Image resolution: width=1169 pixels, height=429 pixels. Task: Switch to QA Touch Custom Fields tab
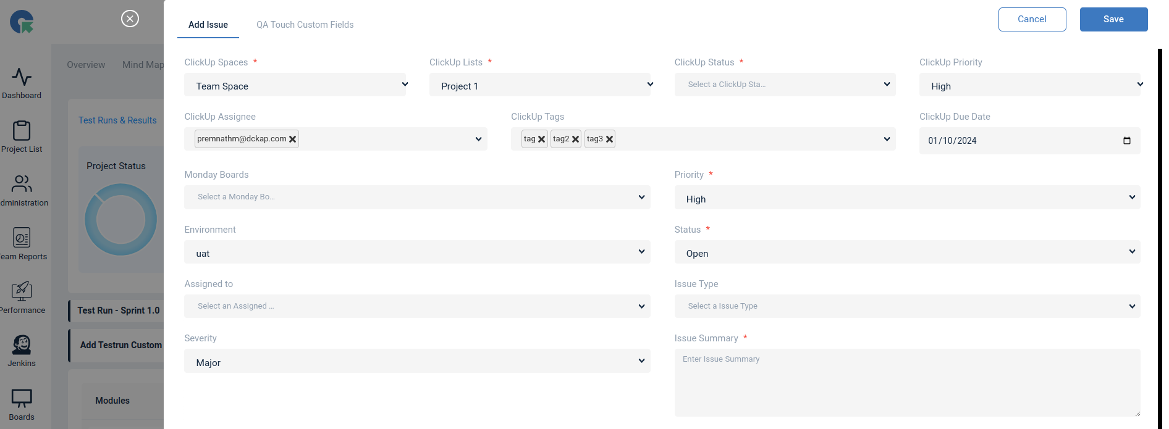coord(305,25)
